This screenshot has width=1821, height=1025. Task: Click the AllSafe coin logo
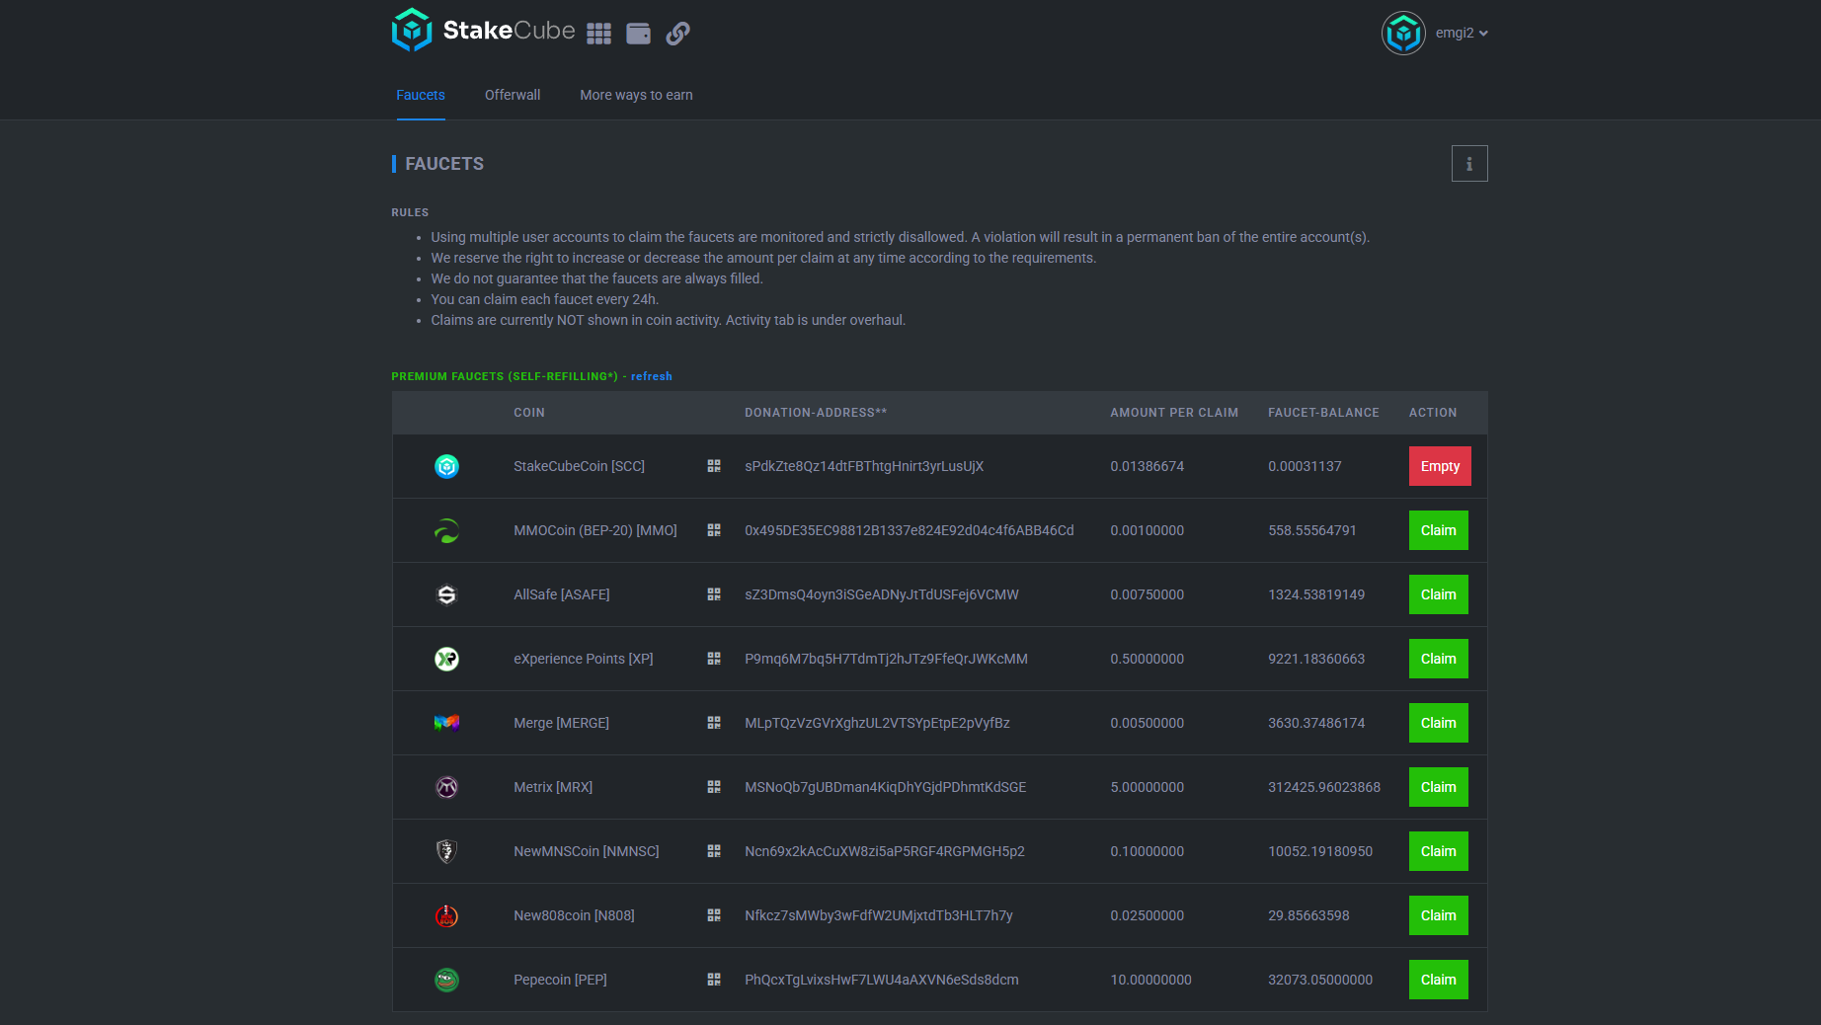pyautogui.click(x=446, y=594)
